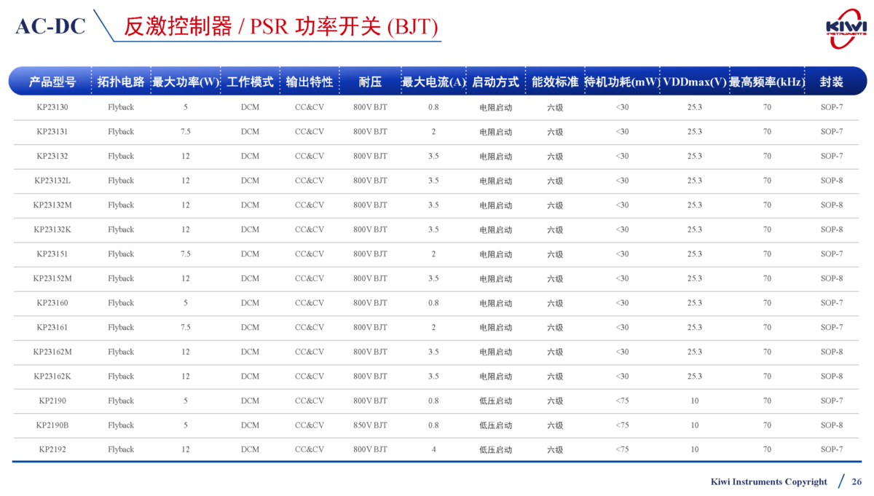The height and width of the screenshot is (496, 874).
Task: Click the 输出特性 column header
Action: click(x=309, y=82)
